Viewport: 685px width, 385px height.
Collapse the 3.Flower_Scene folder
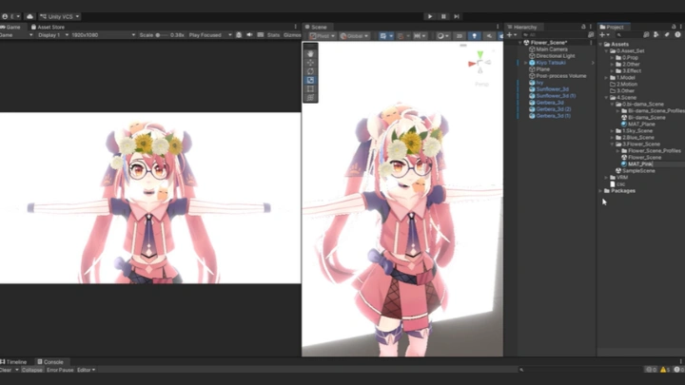tap(612, 144)
